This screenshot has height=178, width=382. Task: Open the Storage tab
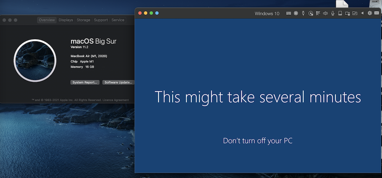pos(83,20)
